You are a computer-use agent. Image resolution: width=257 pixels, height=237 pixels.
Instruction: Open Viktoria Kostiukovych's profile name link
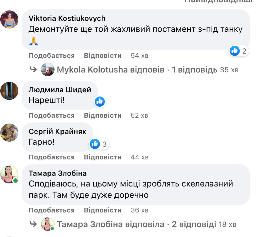click(67, 18)
